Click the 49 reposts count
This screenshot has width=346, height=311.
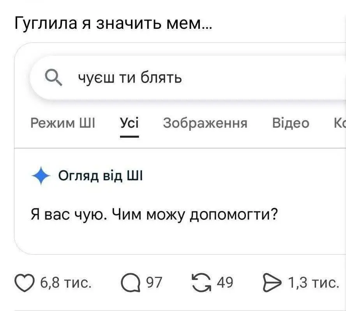tap(225, 283)
